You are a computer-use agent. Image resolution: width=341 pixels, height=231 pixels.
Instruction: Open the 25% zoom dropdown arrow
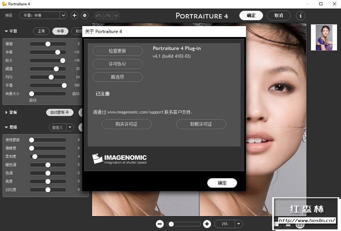coord(239,224)
